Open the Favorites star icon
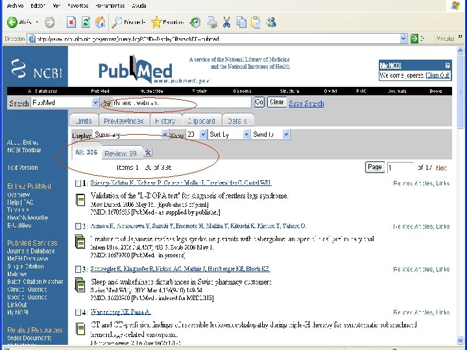 [x=156, y=22]
